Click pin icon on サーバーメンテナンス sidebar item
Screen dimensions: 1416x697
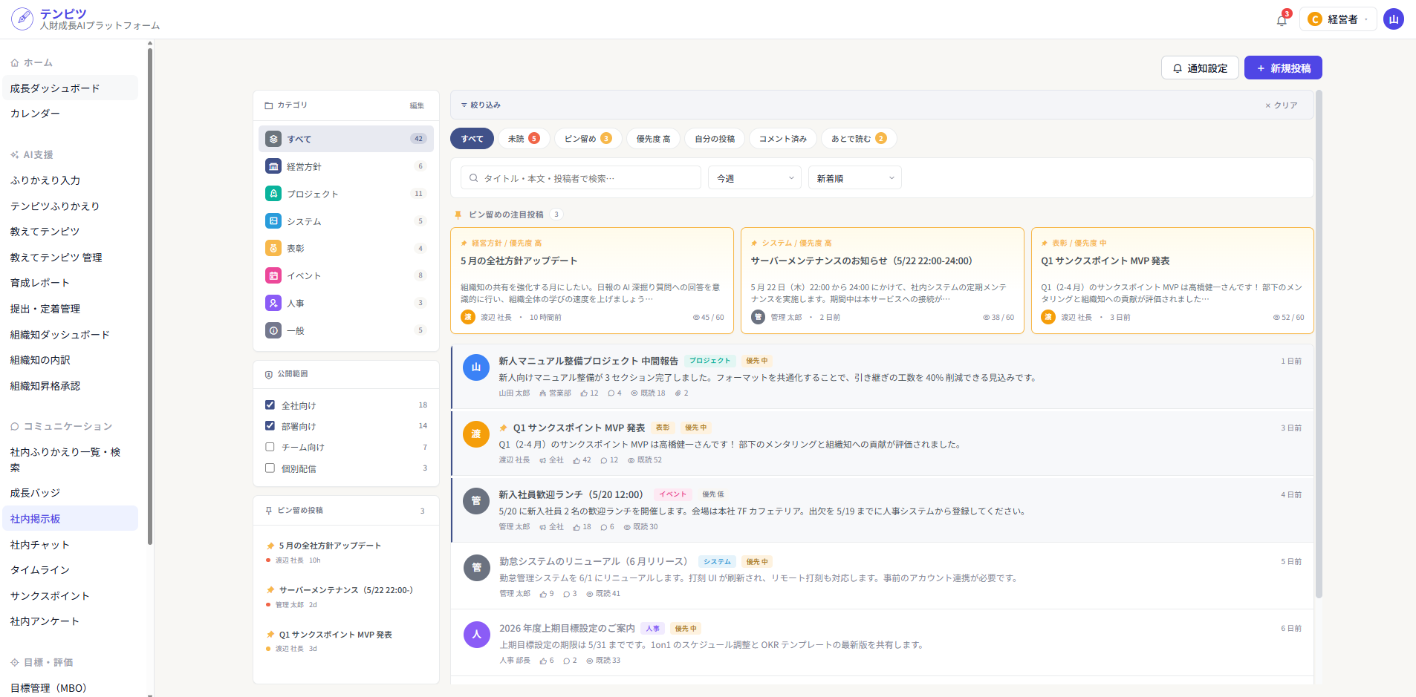[x=270, y=590]
